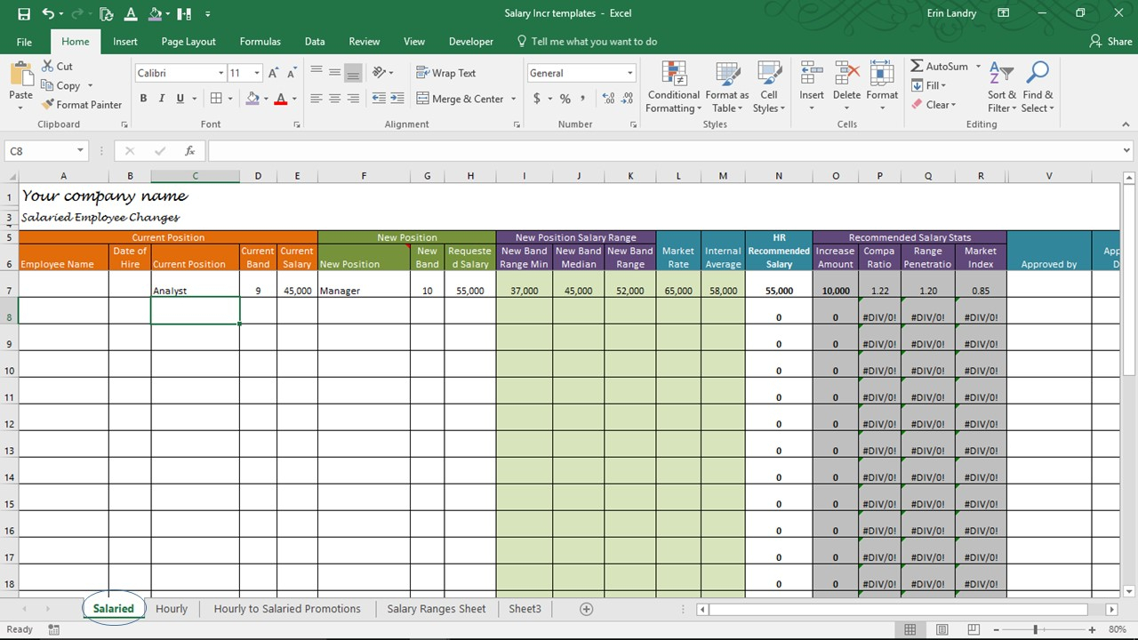Click the Bold formatting icon
The image size is (1138, 640).
click(x=143, y=98)
